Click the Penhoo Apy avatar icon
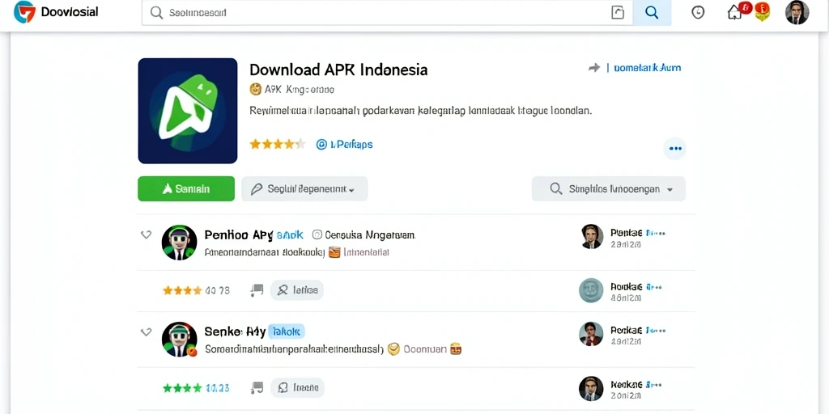The height and width of the screenshot is (414, 829). tap(179, 243)
